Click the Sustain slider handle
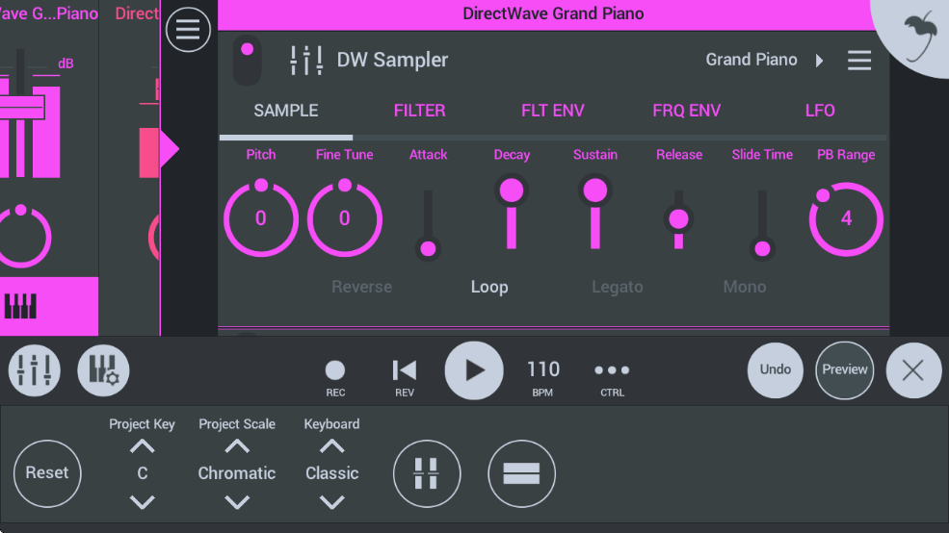The height and width of the screenshot is (533, 949). click(x=595, y=190)
